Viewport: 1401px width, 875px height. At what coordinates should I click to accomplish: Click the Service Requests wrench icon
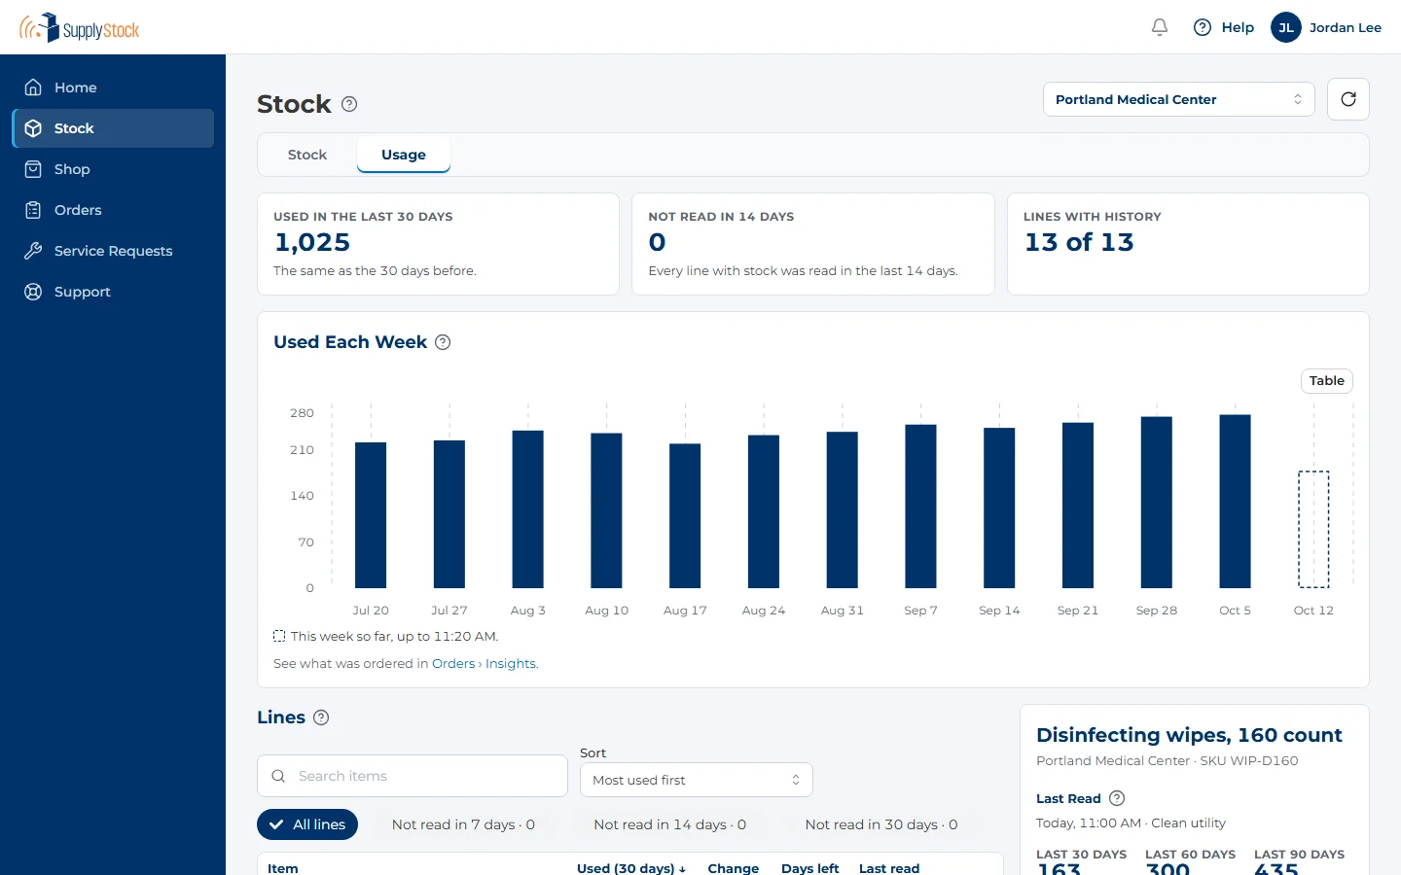coord(33,251)
